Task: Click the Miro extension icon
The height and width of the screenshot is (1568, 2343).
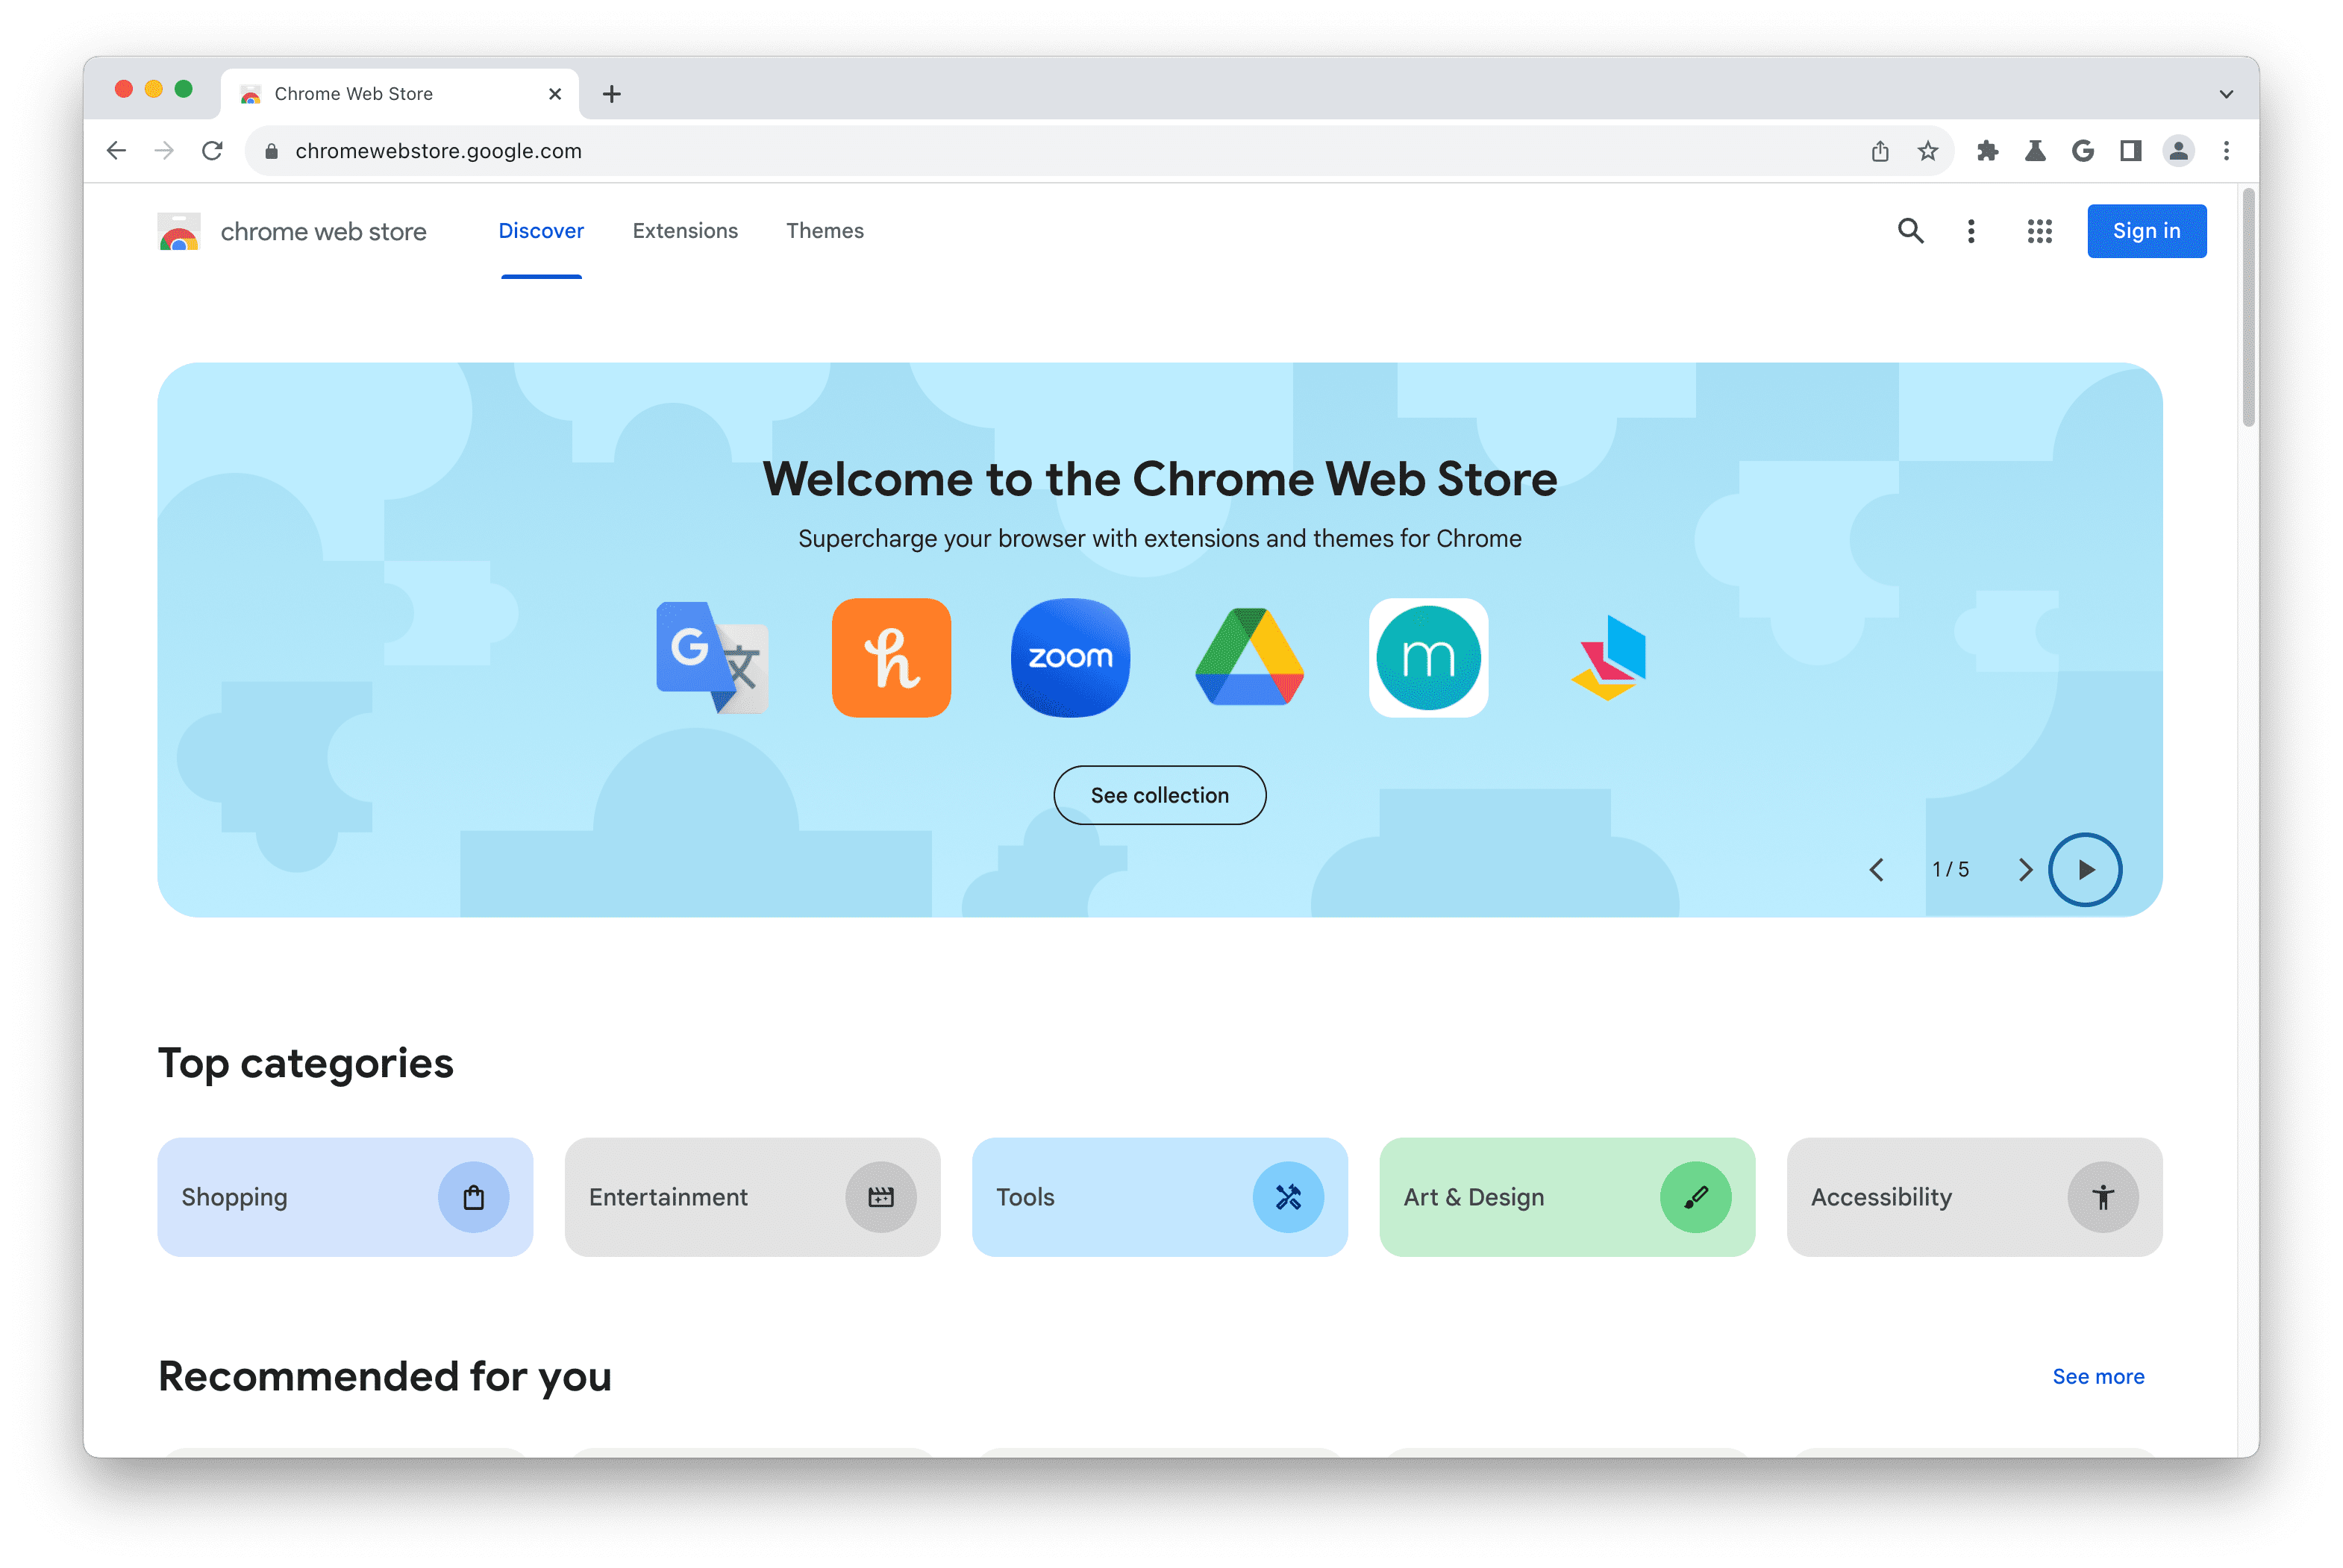Action: tap(1428, 656)
